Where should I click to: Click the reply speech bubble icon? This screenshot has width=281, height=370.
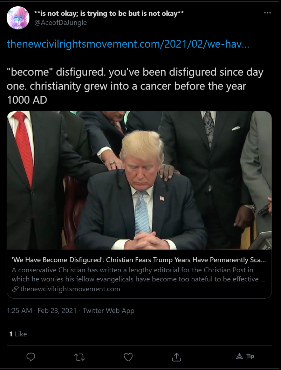point(31,357)
